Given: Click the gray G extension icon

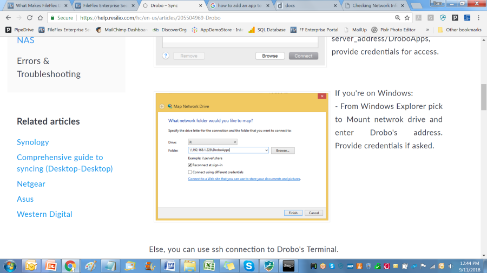Looking at the screenshot, I should click(x=431, y=18).
